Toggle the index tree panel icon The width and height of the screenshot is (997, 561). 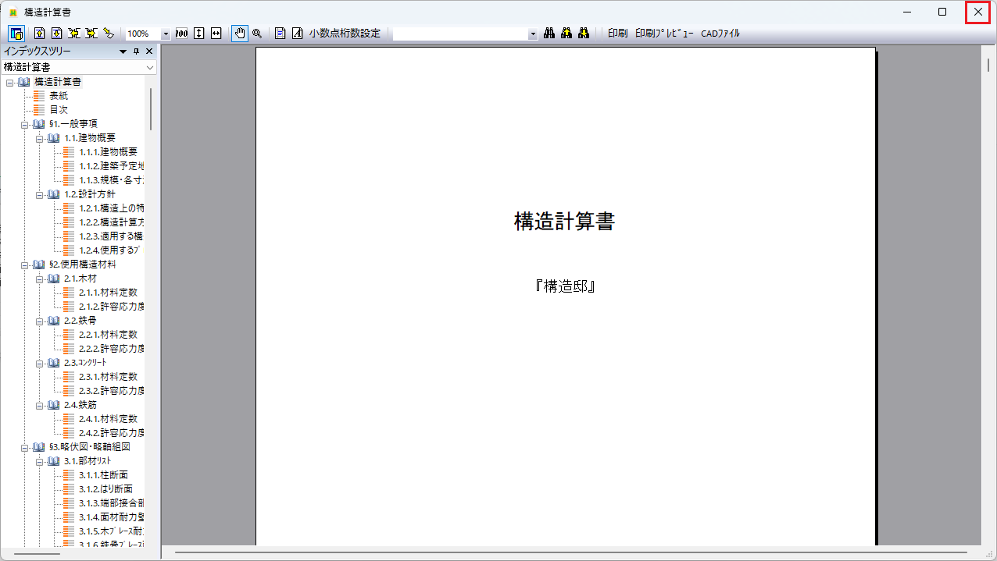tap(16, 34)
